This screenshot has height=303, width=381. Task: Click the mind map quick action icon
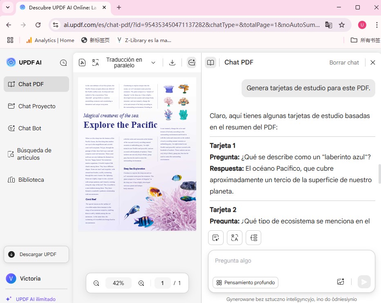pyautogui.click(x=253, y=238)
